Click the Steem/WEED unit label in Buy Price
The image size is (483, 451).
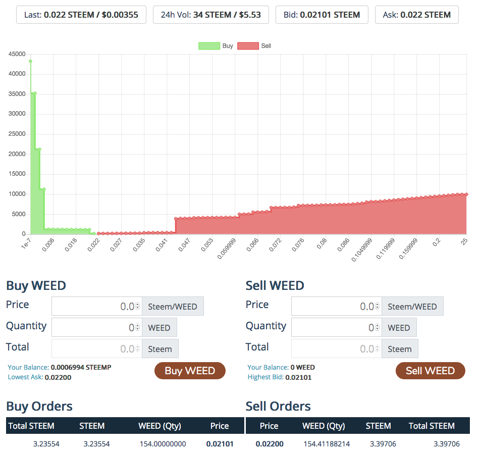(173, 306)
